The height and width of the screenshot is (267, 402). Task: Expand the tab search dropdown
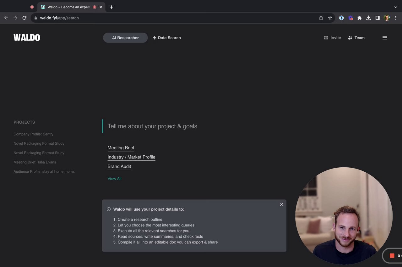point(396,7)
